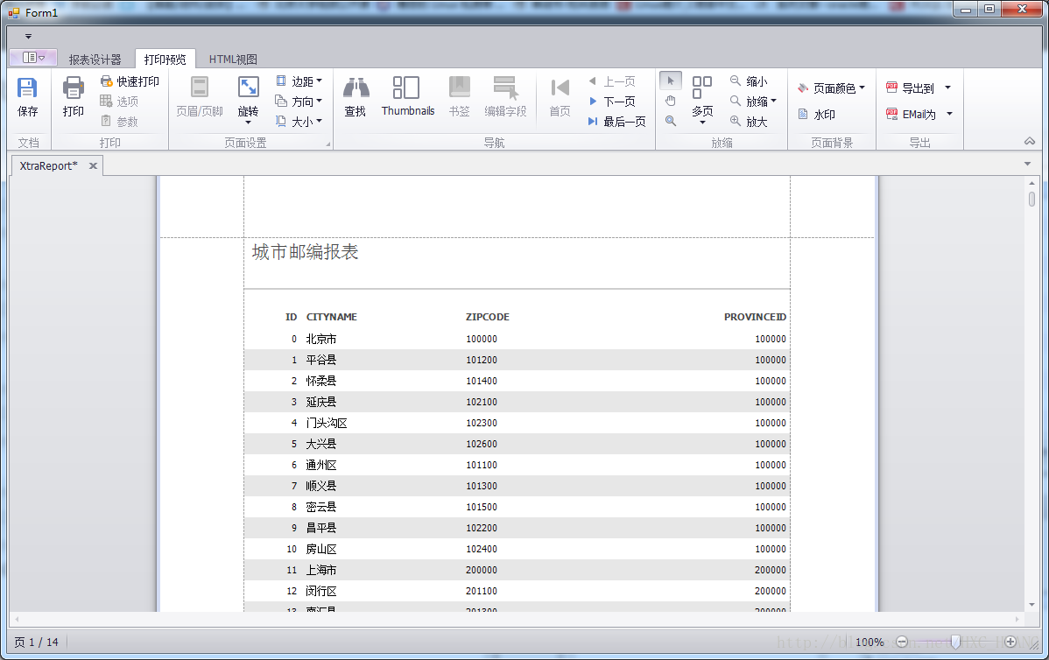Click the 密云县 city cell
The image size is (1049, 660).
[321, 507]
